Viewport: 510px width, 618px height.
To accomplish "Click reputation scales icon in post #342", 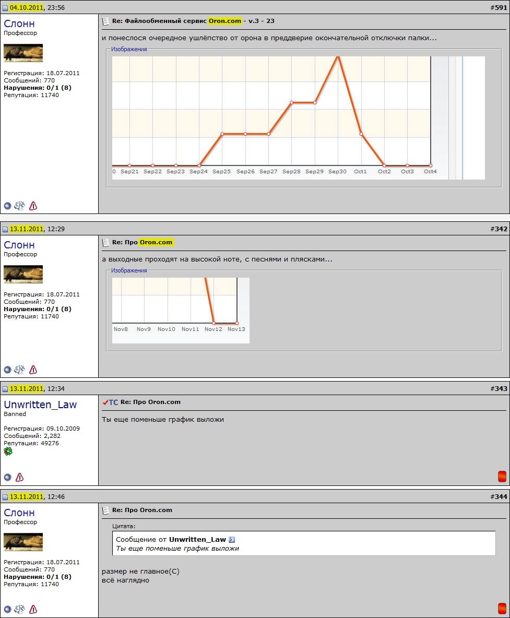I will 20,370.
